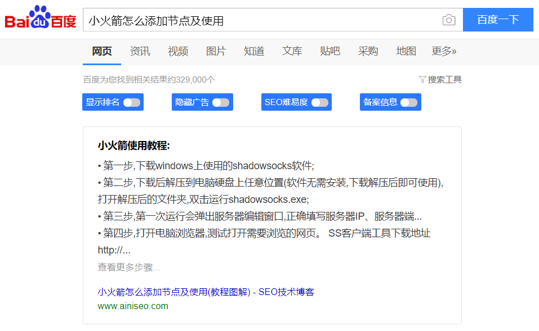Toggle the 显示排名 switch

tap(131, 102)
